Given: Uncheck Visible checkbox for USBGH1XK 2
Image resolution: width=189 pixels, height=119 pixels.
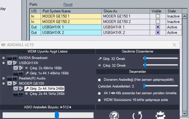Looking at the screenshot, I should [158, 33].
